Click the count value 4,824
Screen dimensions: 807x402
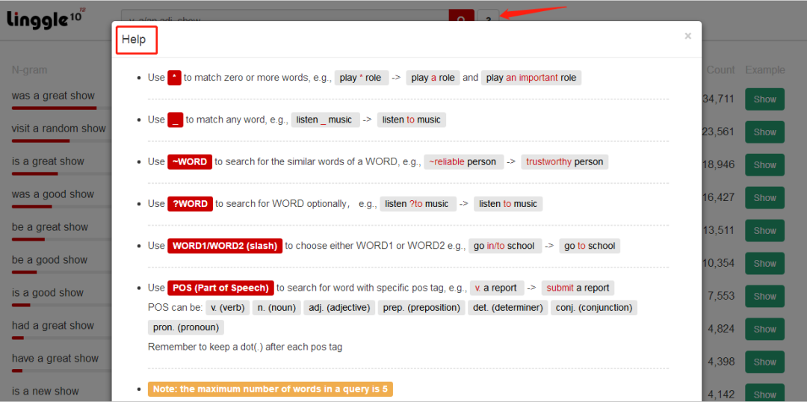click(x=720, y=330)
